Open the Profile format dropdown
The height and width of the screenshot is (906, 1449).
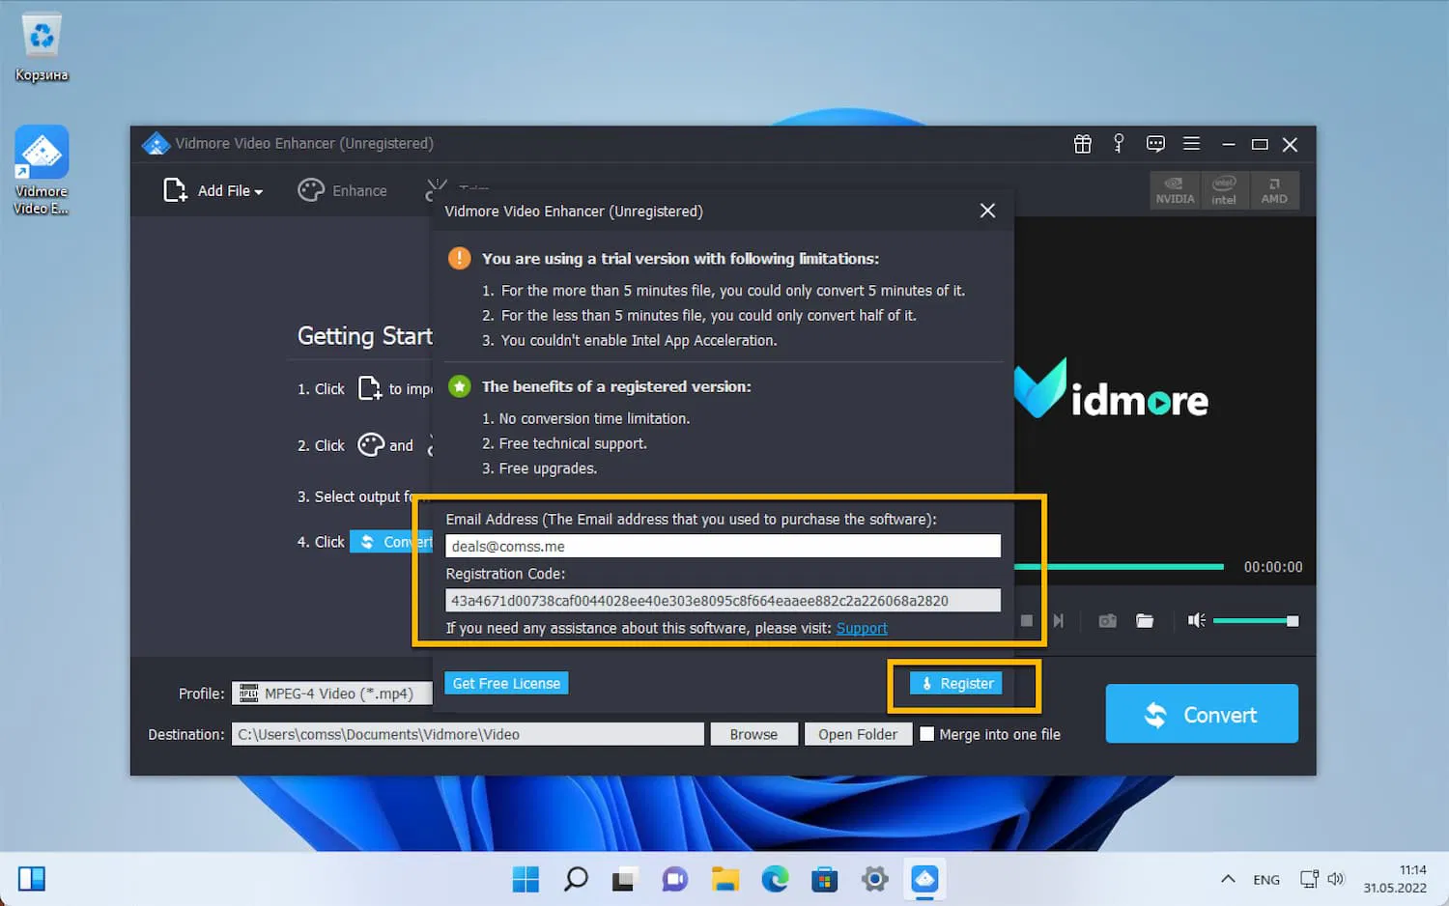pyautogui.click(x=331, y=694)
